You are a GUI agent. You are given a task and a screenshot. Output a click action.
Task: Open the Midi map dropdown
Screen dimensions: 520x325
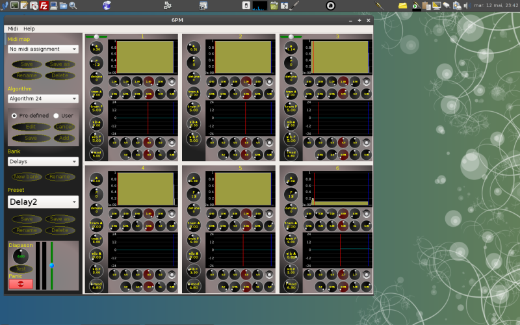(43, 49)
